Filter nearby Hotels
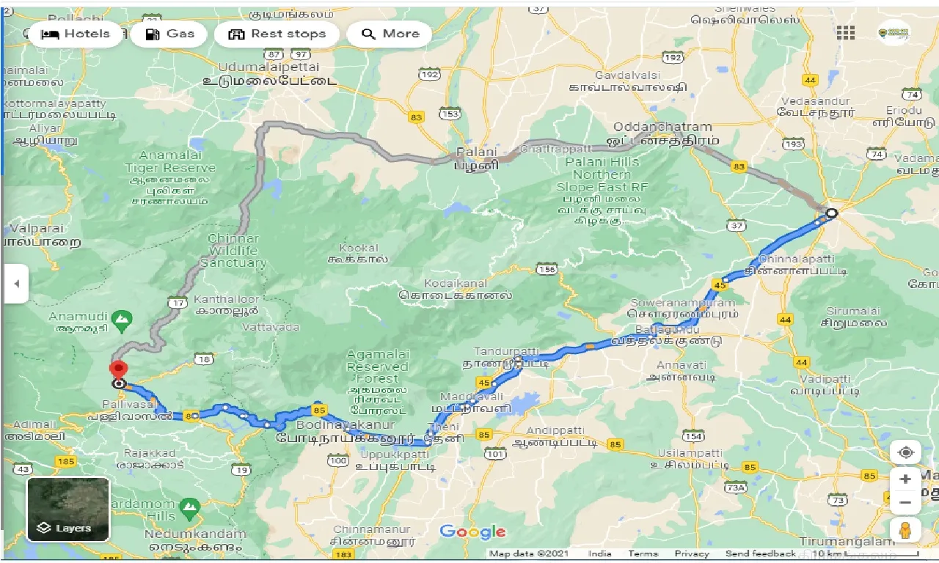 point(76,34)
